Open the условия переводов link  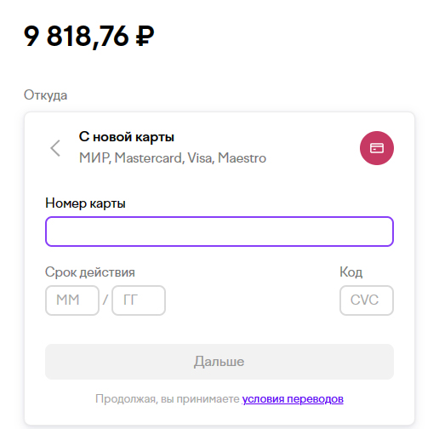click(x=293, y=399)
